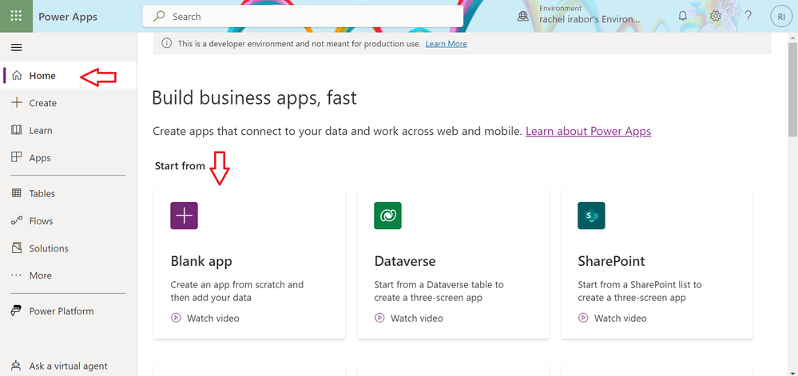Click the SharePoint tile icon
The image size is (798, 376).
tap(591, 216)
